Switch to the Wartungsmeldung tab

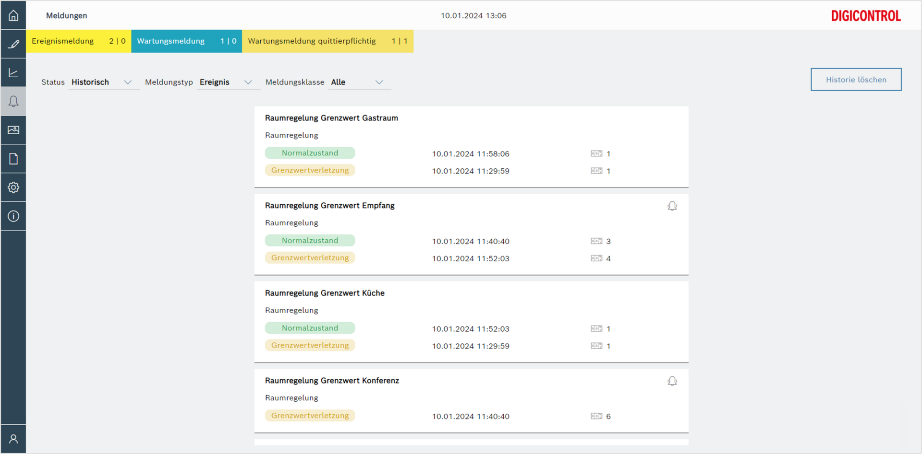tap(186, 41)
